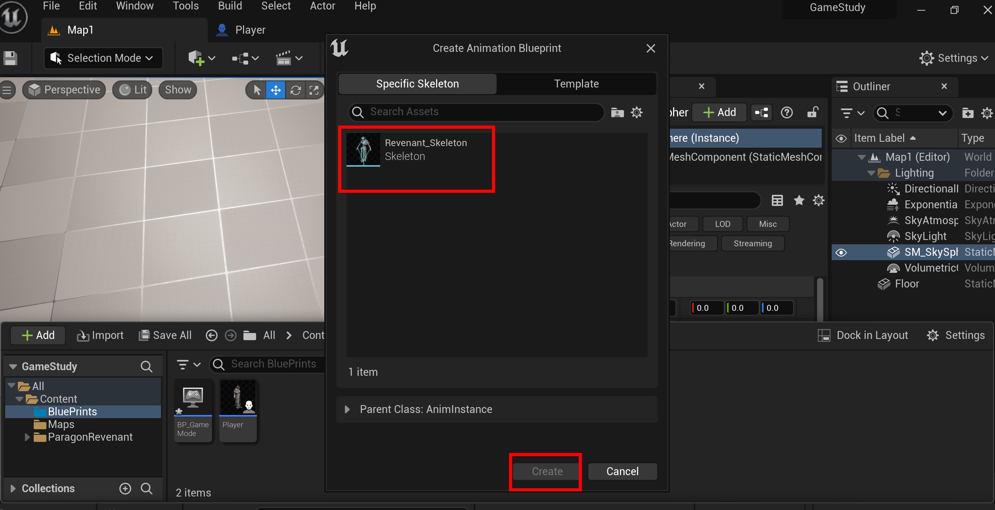The image size is (995, 510).
Task: Click the Search Assets input field
Action: click(x=476, y=112)
